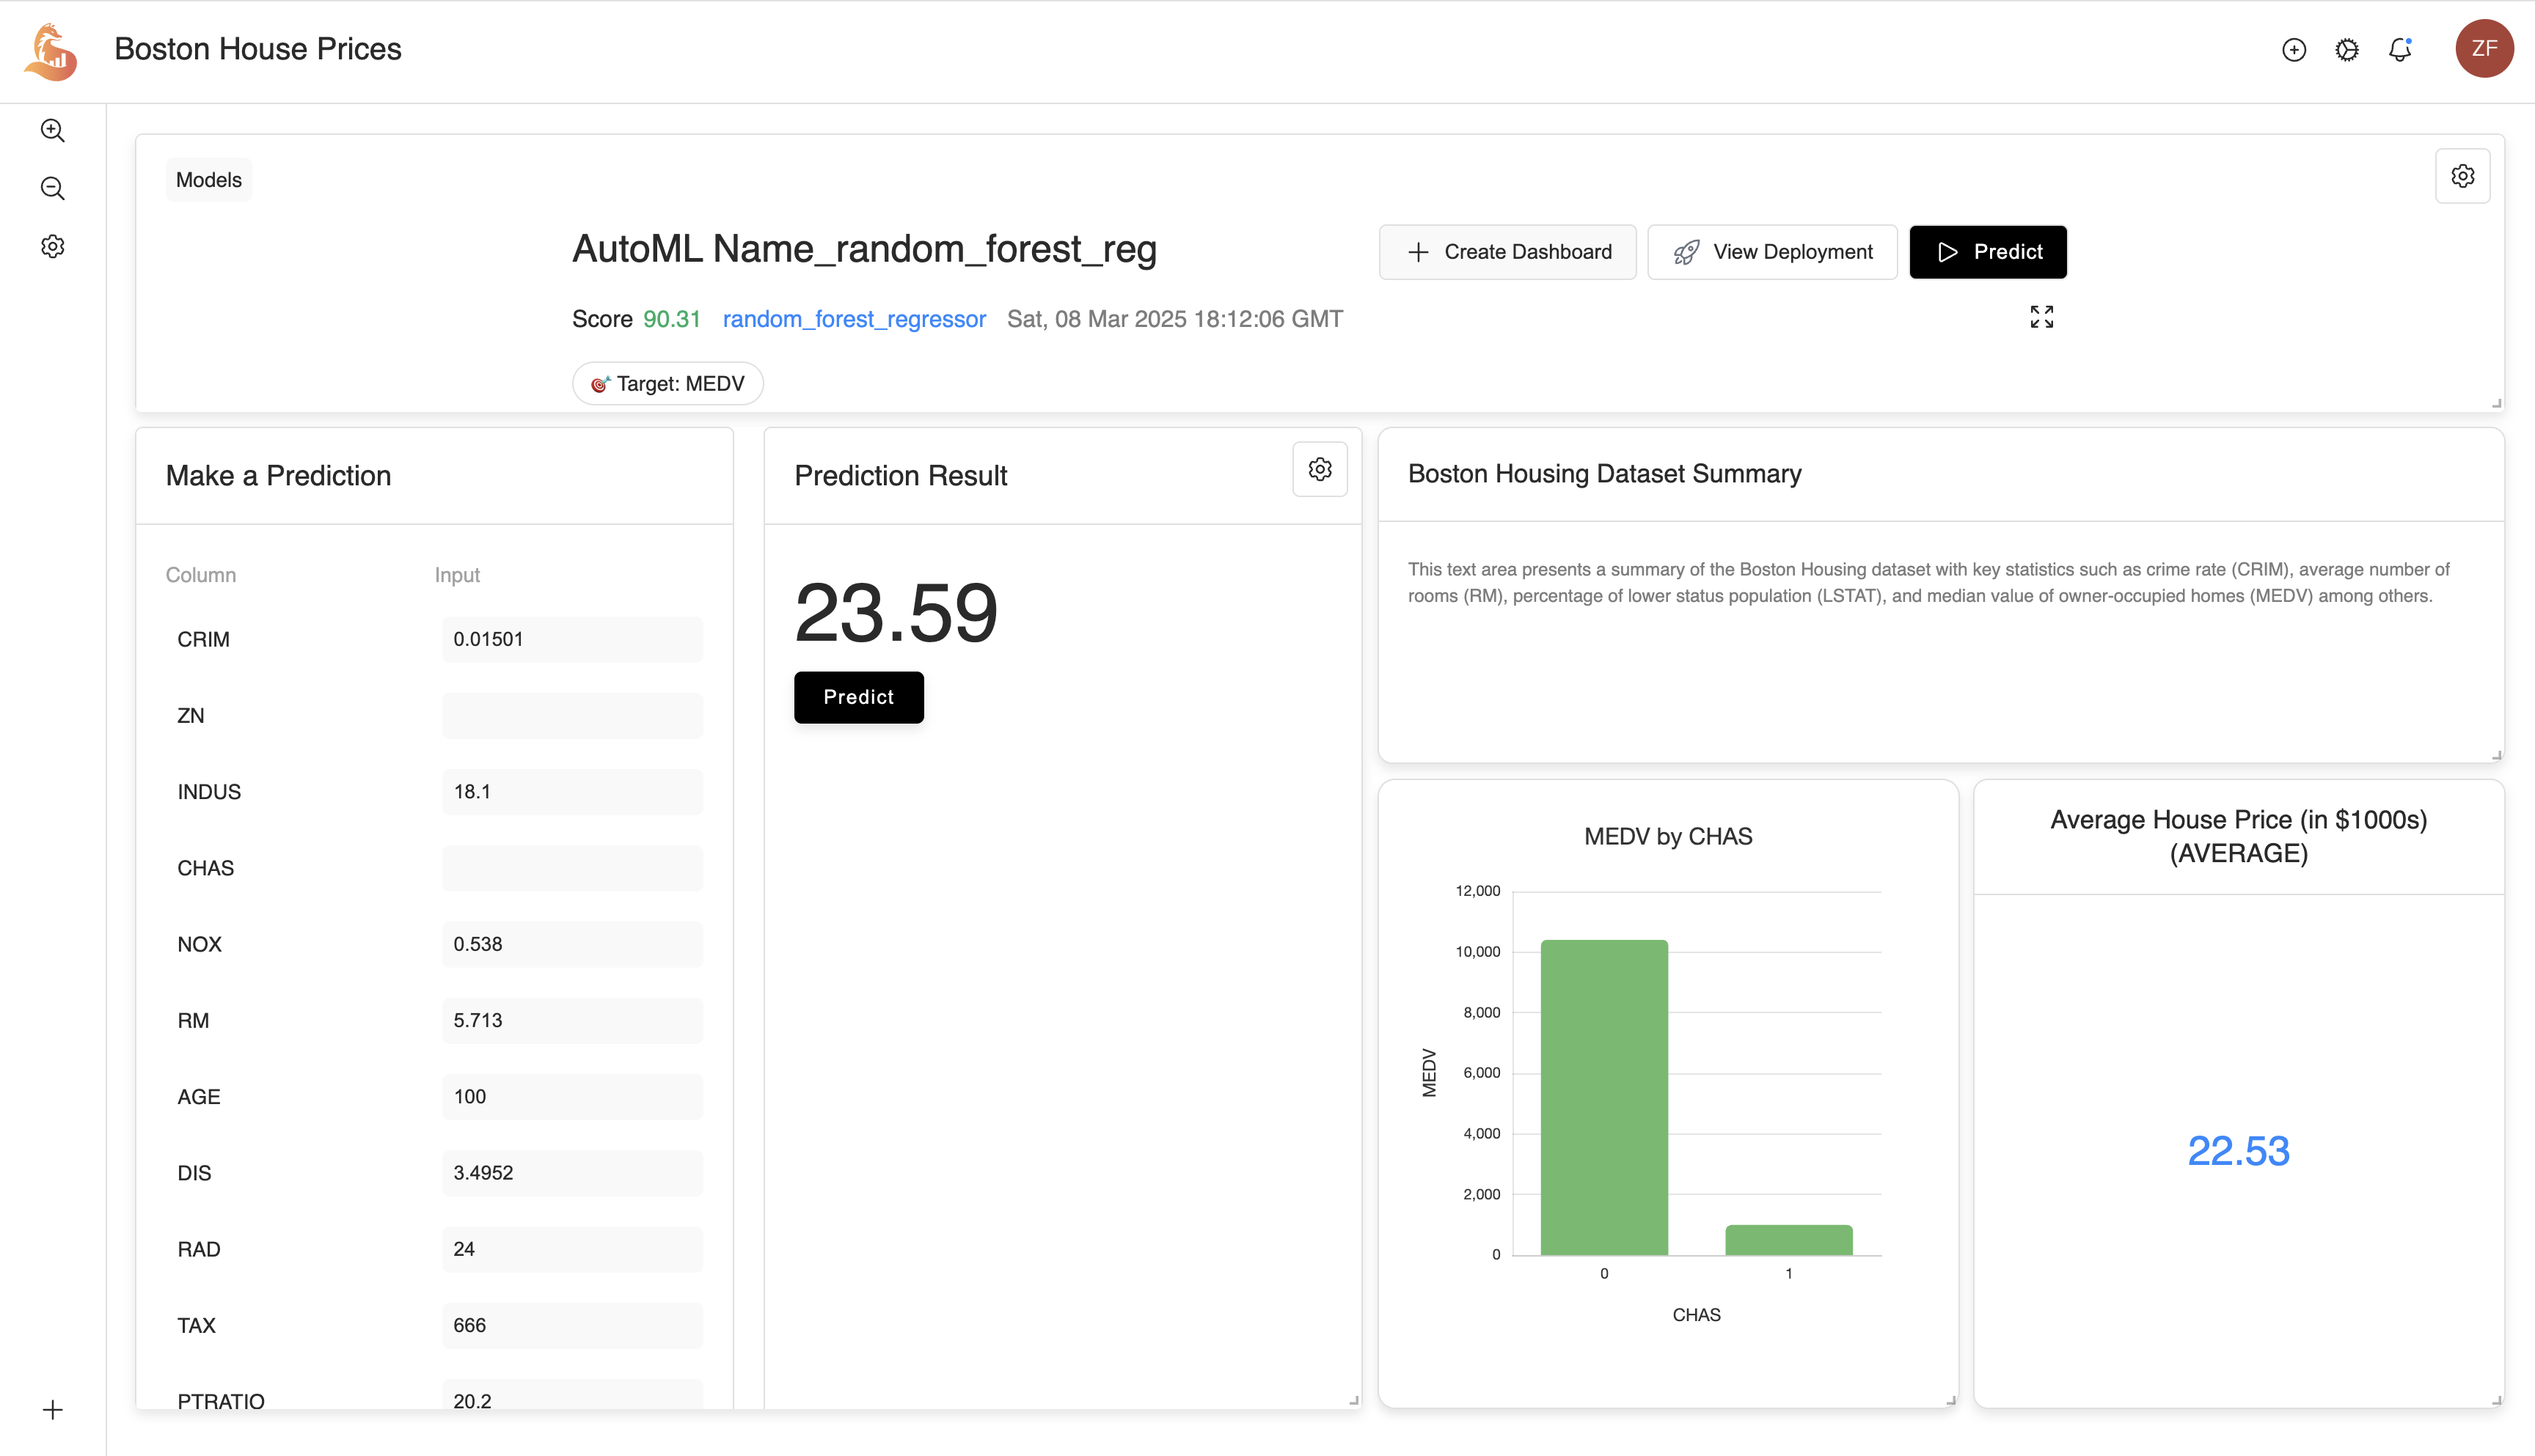The image size is (2535, 1456).
Task: Click the Score 90.31 value
Action: (671, 319)
